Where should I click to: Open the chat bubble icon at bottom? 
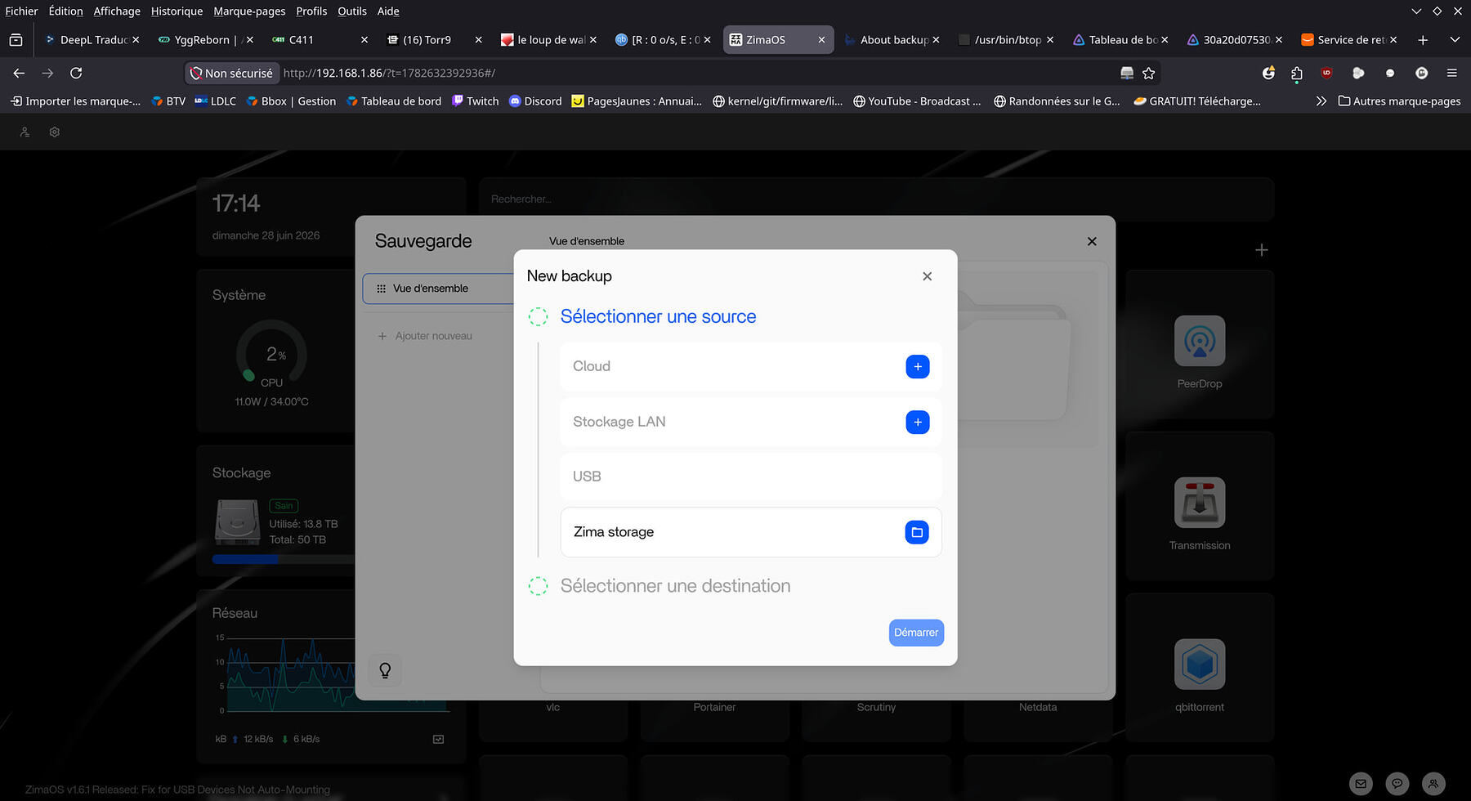coord(1397,783)
